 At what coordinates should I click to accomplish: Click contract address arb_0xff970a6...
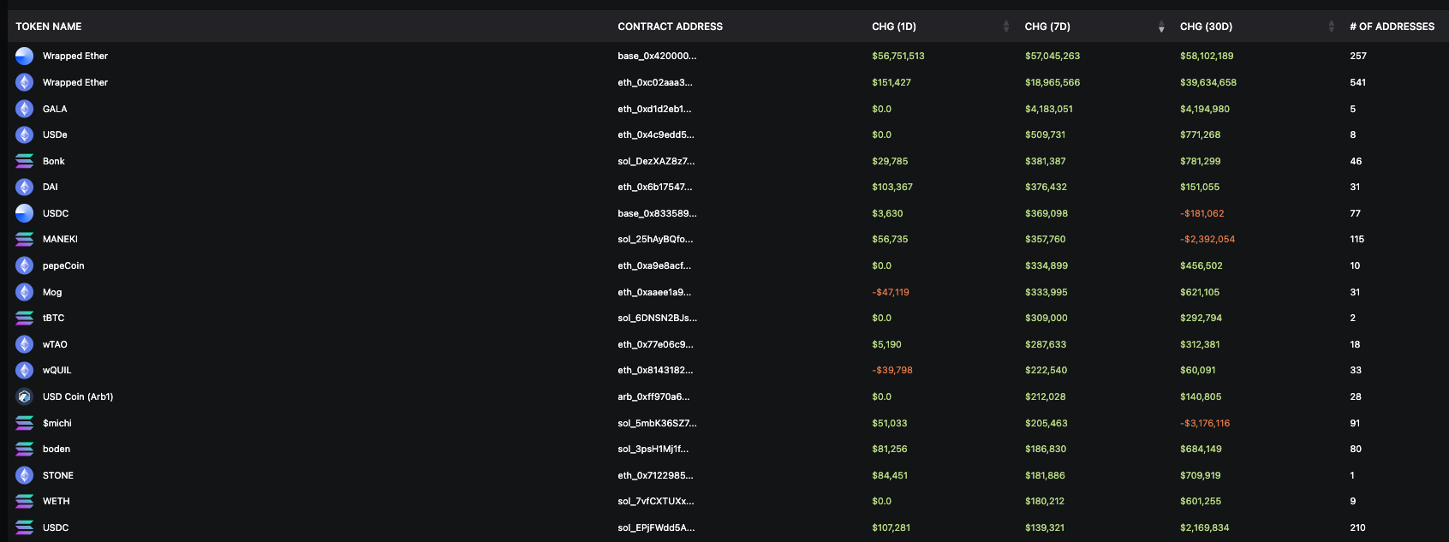pyautogui.click(x=653, y=396)
